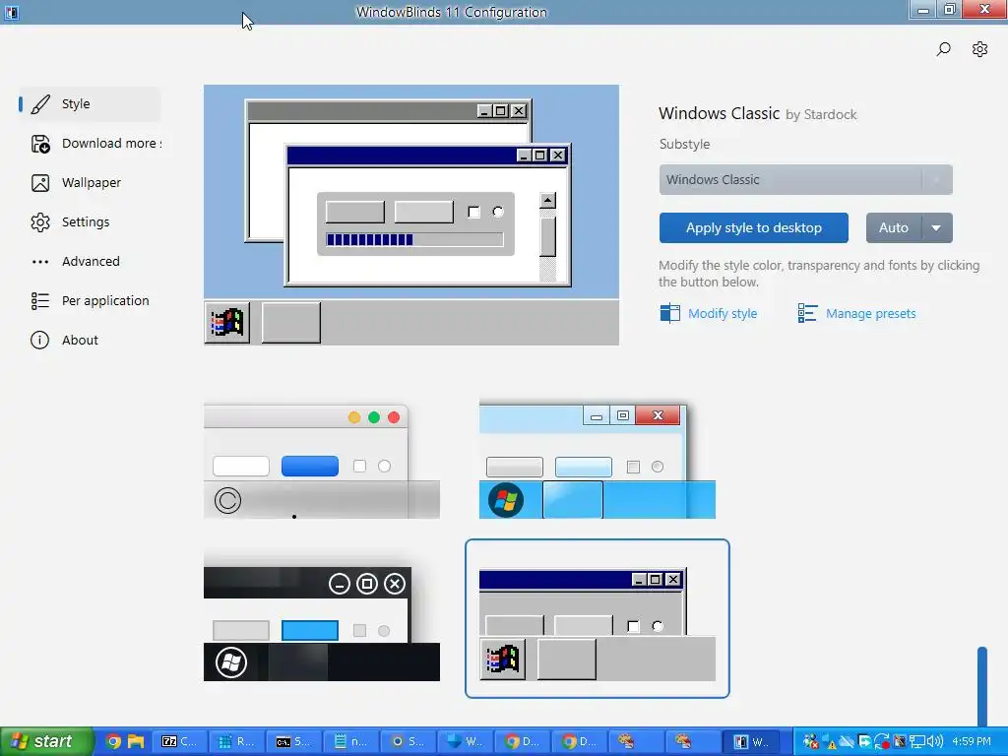Open the folder quick launch icon
This screenshot has height=756, width=1008.
pos(136,741)
